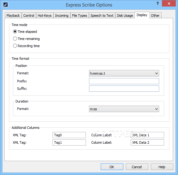Image resolution: width=178 pixels, height=175 pixels.
Task: Click the XML Data 2 column label field
Action: click(147, 142)
